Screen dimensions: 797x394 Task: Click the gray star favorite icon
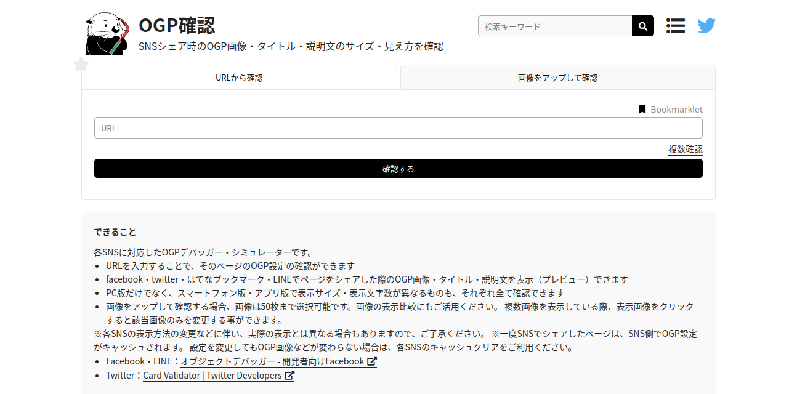81,64
